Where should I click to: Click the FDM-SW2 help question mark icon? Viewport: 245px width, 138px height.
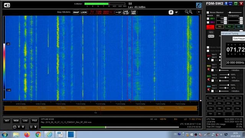226,3
